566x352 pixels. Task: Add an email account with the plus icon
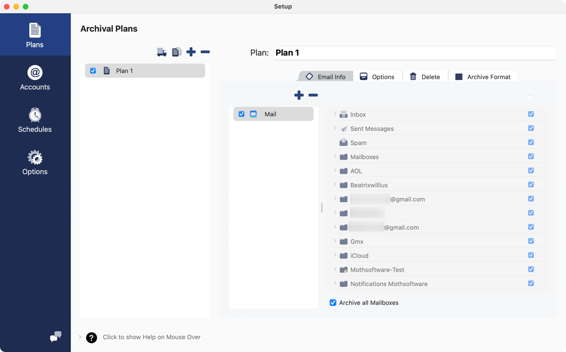point(299,95)
